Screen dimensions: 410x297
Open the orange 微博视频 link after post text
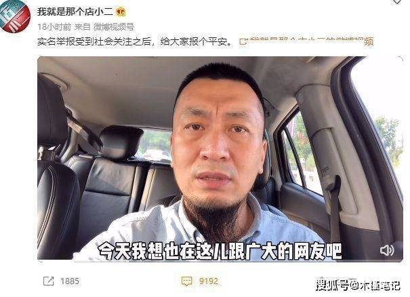pos(311,41)
